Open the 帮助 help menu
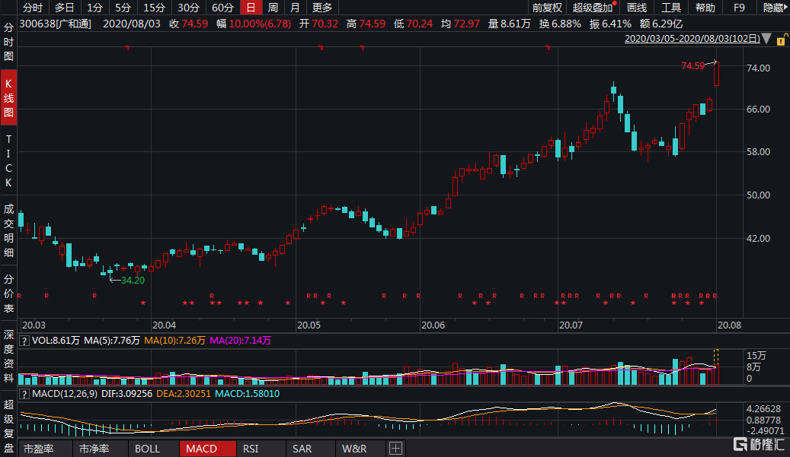The height and width of the screenshot is (457, 790). click(705, 8)
